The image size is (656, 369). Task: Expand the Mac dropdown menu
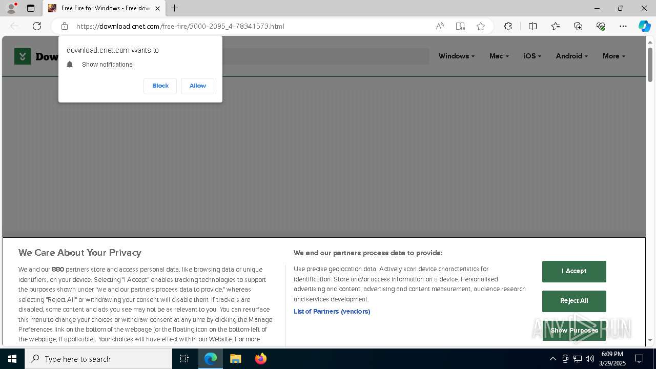click(499, 56)
